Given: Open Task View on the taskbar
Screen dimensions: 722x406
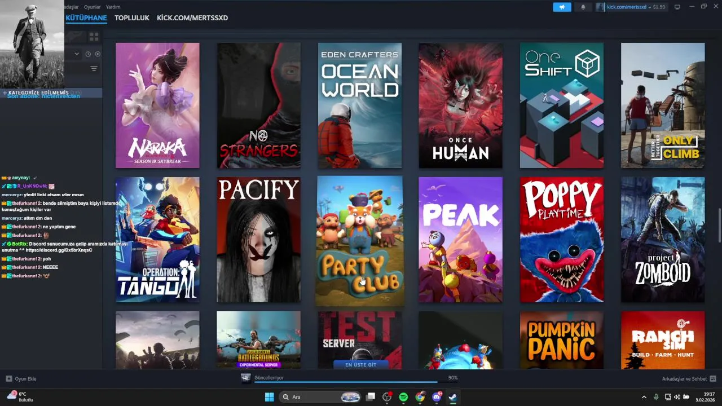Looking at the screenshot, I should coord(370,397).
